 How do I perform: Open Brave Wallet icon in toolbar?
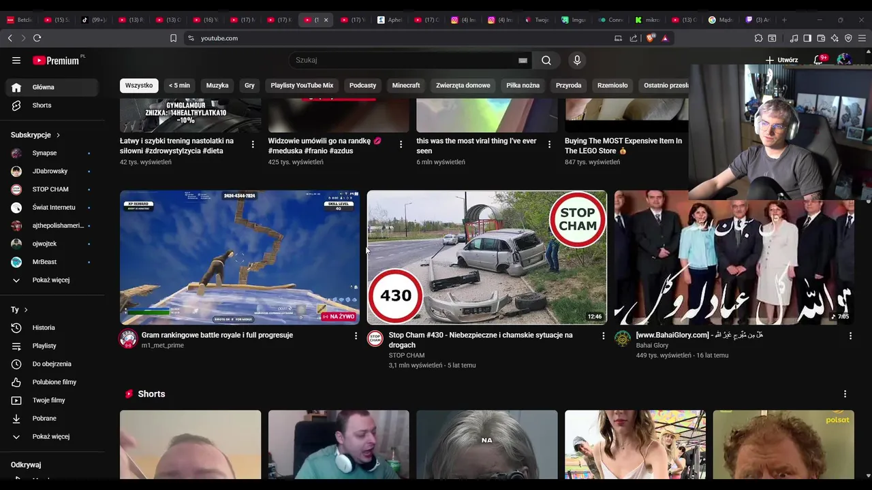pyautogui.click(x=821, y=38)
